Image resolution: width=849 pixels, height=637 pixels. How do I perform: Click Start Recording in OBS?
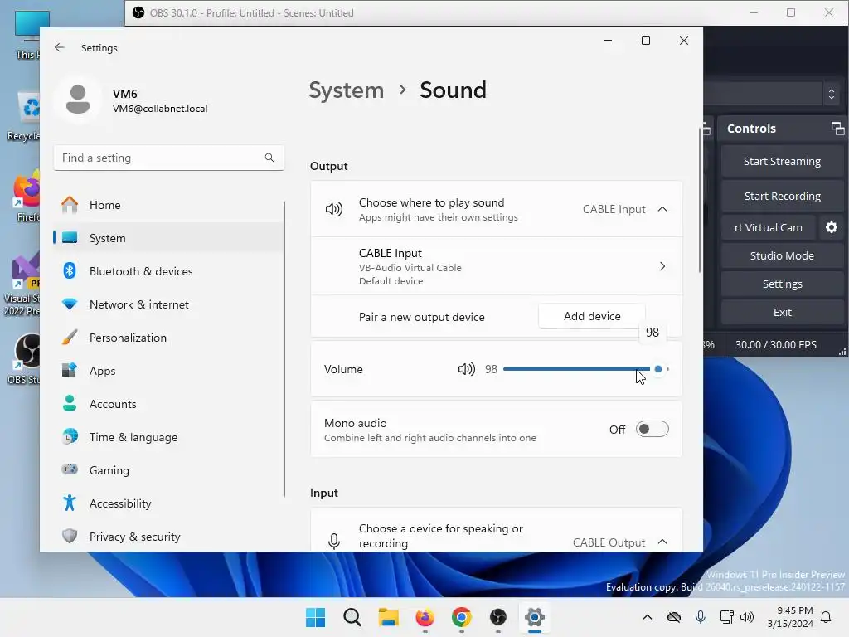(x=782, y=196)
